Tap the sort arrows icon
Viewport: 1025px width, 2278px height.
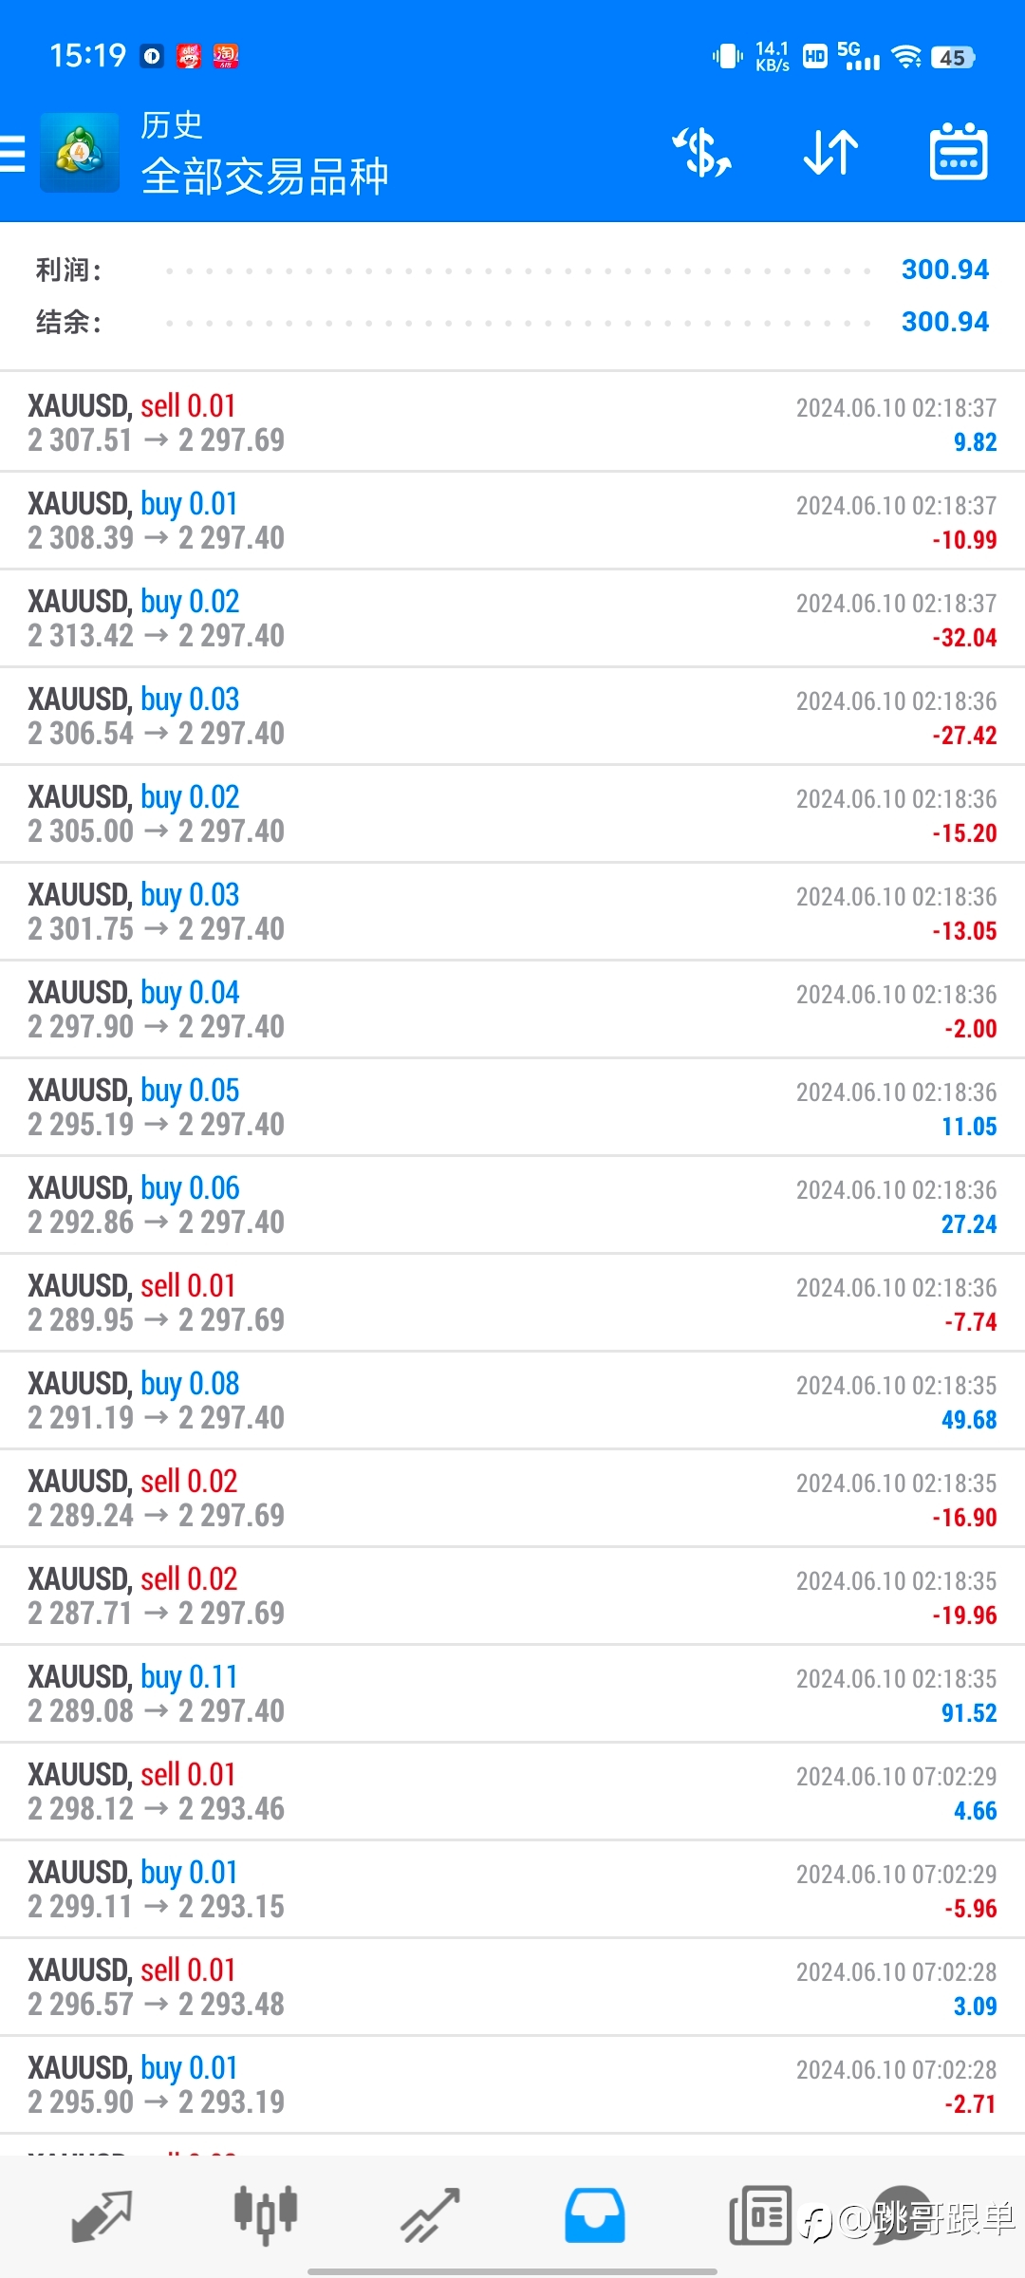point(830,153)
